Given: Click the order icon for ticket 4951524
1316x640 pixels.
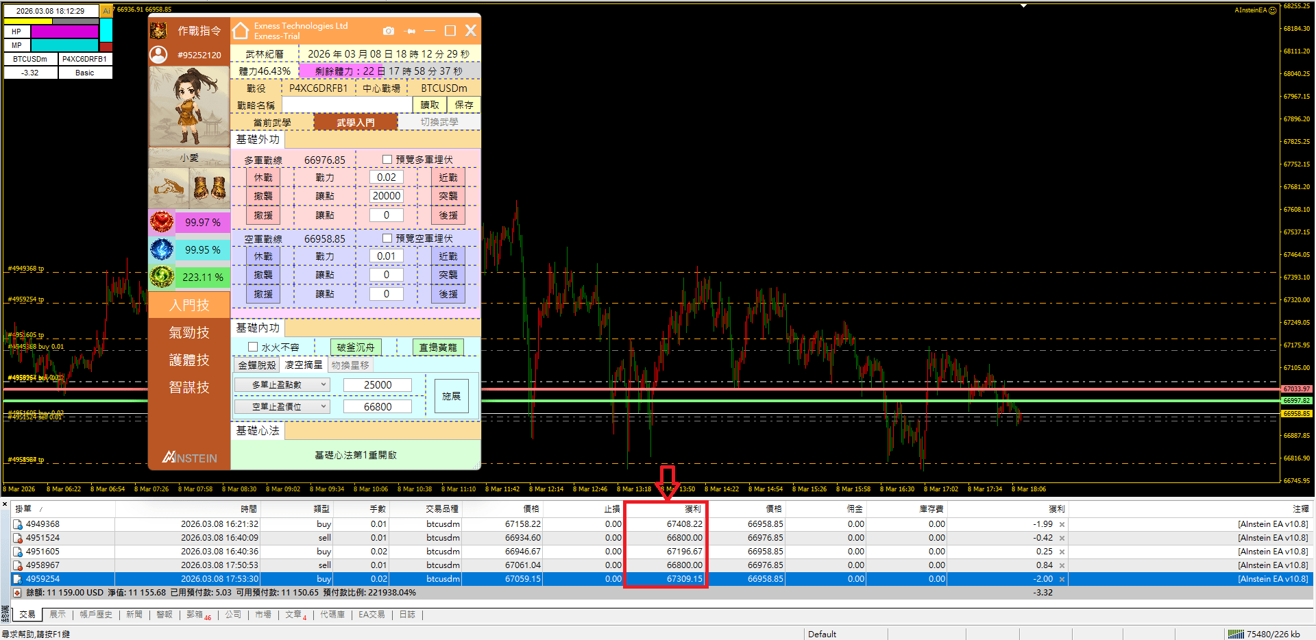Looking at the screenshot, I should tap(18, 538).
